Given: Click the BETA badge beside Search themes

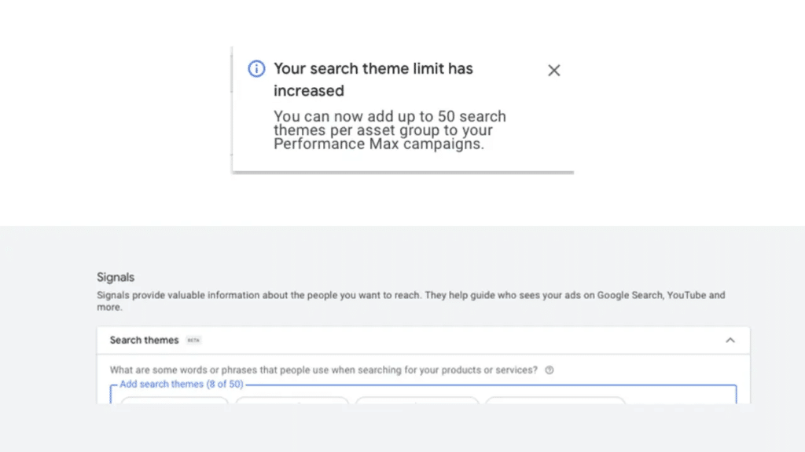Looking at the screenshot, I should pyautogui.click(x=193, y=340).
